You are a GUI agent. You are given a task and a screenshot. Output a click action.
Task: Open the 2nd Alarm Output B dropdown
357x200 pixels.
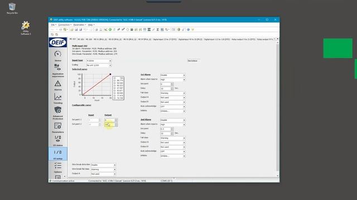(x=173, y=147)
